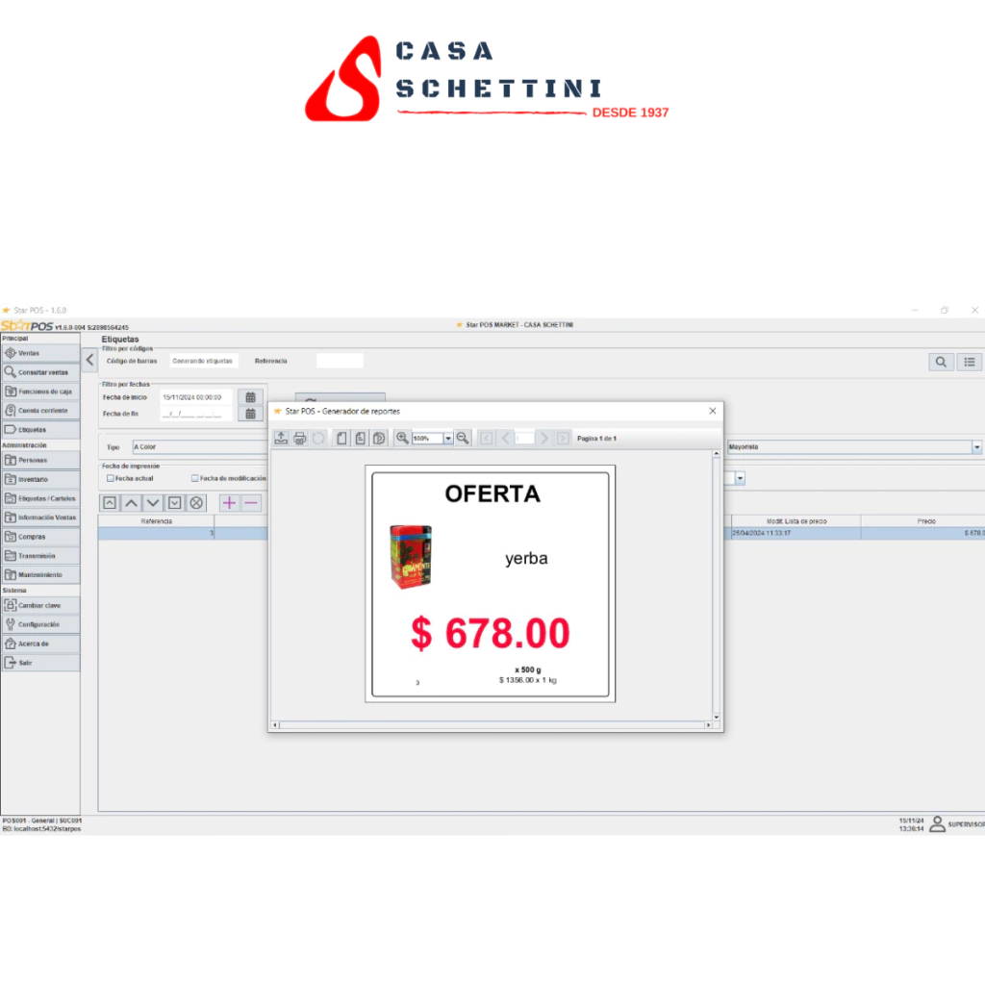Click the Referencia filter input field
This screenshot has height=985, width=985.
click(340, 362)
